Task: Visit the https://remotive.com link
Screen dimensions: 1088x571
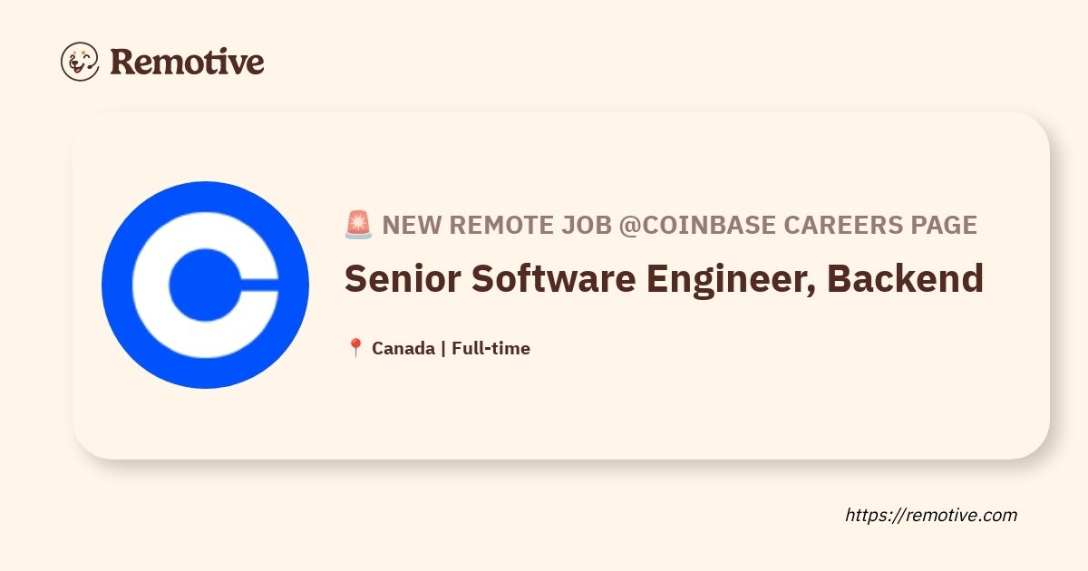Action: coord(931,515)
